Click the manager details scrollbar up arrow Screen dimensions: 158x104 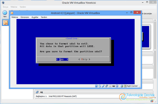coord(155,20)
